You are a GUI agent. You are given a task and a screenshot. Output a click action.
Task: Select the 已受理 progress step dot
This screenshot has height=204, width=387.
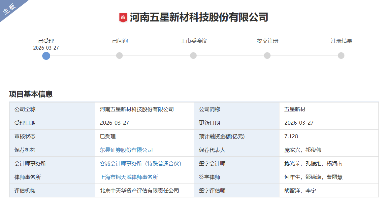tap(46, 56)
